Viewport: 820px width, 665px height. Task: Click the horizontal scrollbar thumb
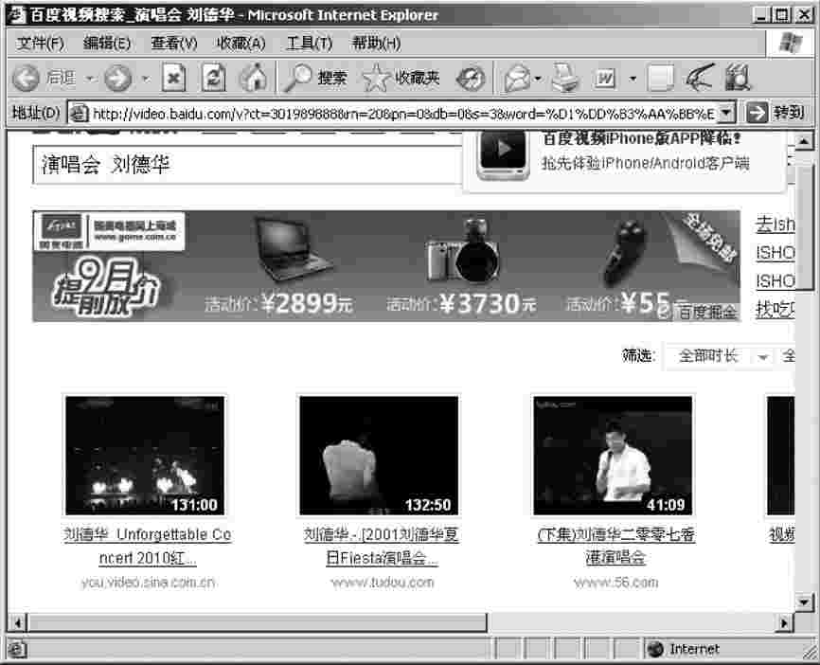[x=258, y=622]
